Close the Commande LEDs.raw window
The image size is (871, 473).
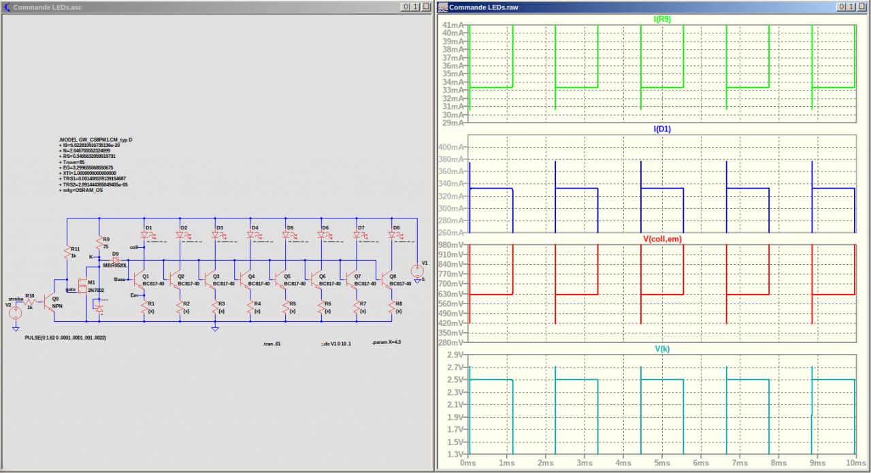click(x=861, y=7)
